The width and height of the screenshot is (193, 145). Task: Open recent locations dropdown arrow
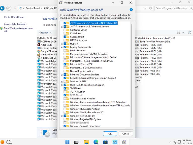click(15, 8)
